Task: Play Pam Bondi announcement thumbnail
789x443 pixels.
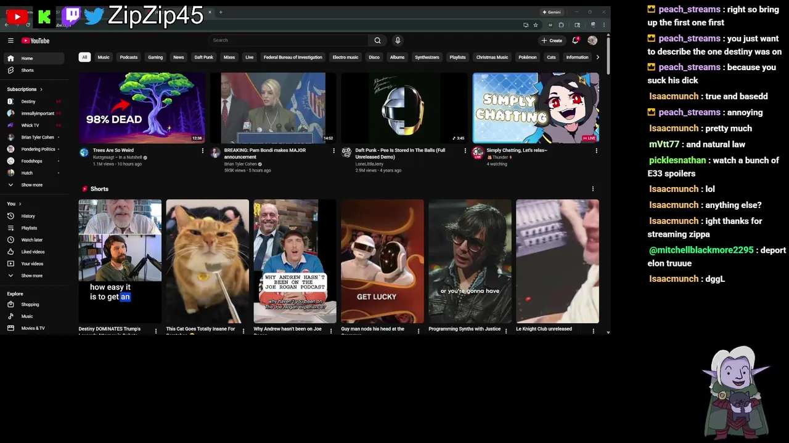Action: pyautogui.click(x=273, y=108)
